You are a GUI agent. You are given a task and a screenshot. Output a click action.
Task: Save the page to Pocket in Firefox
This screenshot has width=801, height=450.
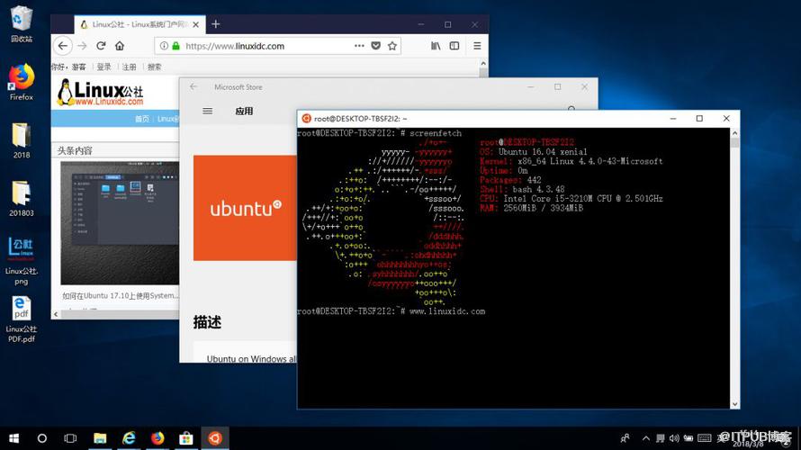376,46
